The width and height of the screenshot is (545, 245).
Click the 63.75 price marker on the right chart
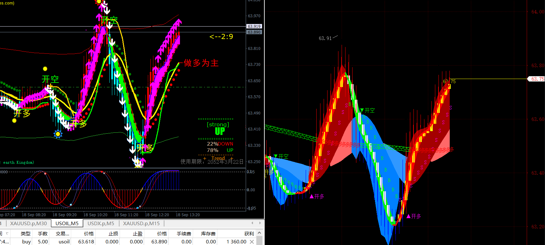pos(536,79)
